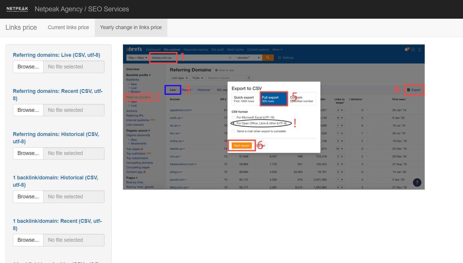
Task: Click the 'Referring domains: Recent (CSV, utf-8)' label
Action: [58, 95]
